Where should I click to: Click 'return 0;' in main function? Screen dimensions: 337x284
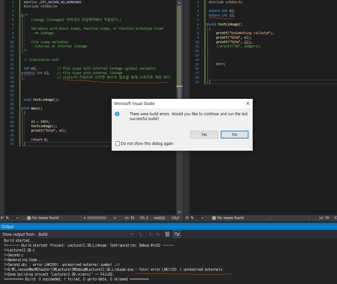coord(39,139)
